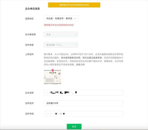Click the yellow notice banner at top
The height and width of the screenshot is (130, 148).
tap(74, 5)
